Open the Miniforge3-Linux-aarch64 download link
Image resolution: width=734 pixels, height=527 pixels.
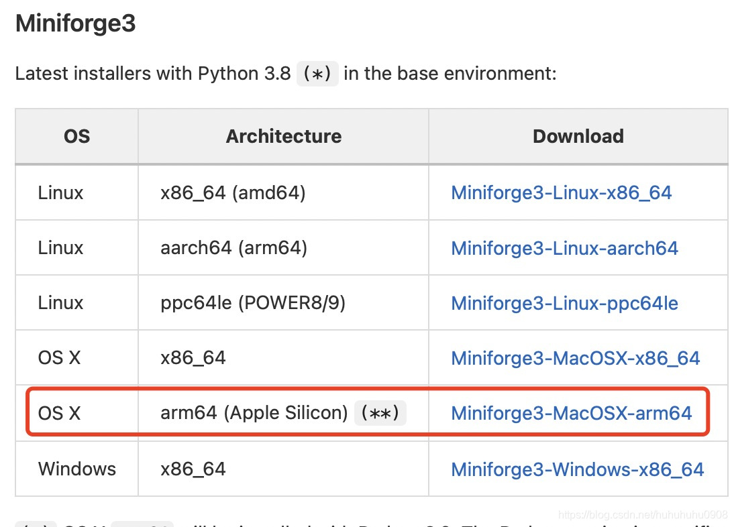point(564,248)
